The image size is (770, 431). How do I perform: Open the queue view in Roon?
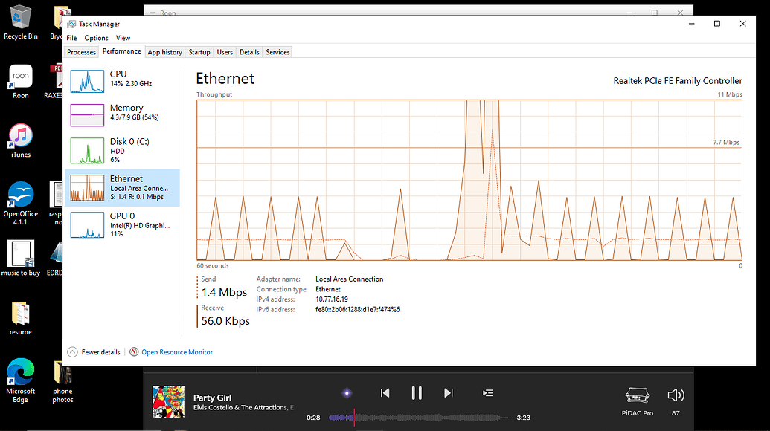coord(487,393)
